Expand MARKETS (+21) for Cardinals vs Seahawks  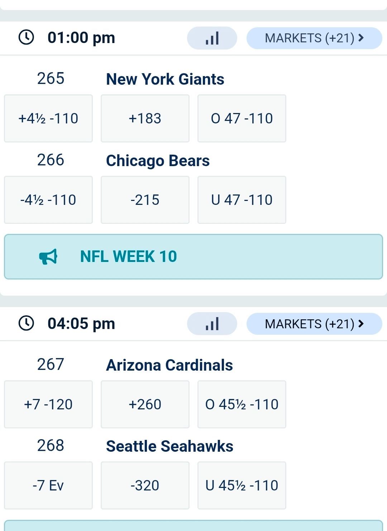[314, 324]
